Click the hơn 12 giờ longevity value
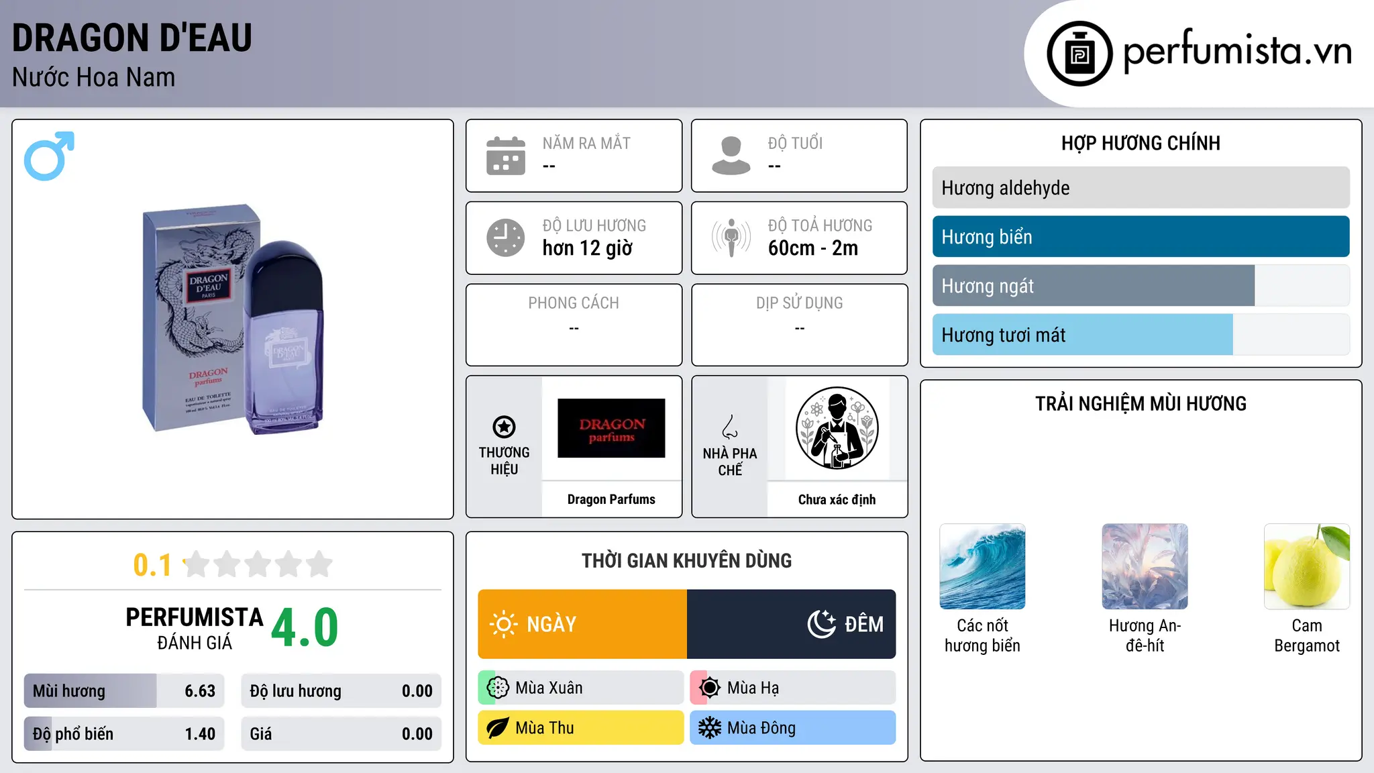 click(x=587, y=248)
